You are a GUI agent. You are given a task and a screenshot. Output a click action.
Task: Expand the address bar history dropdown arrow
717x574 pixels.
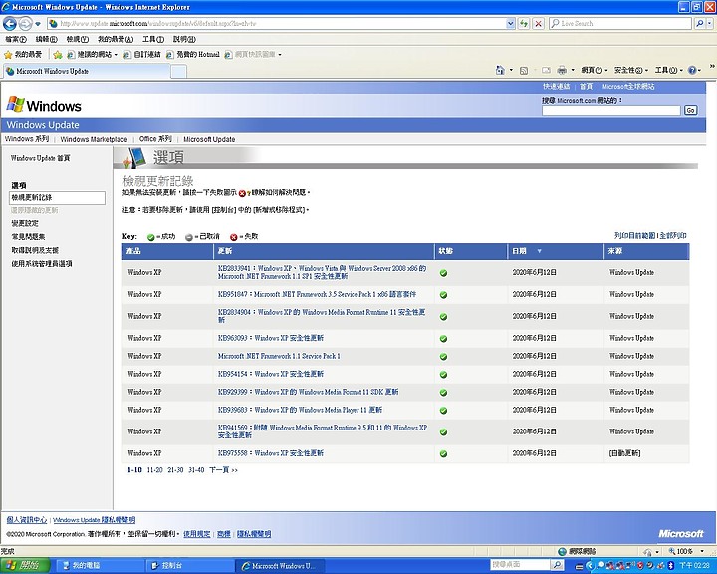[x=510, y=23]
